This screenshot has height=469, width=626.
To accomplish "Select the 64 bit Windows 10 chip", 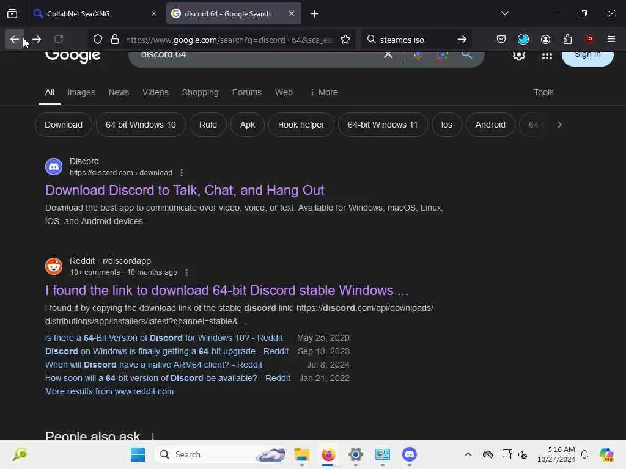I will tap(141, 125).
